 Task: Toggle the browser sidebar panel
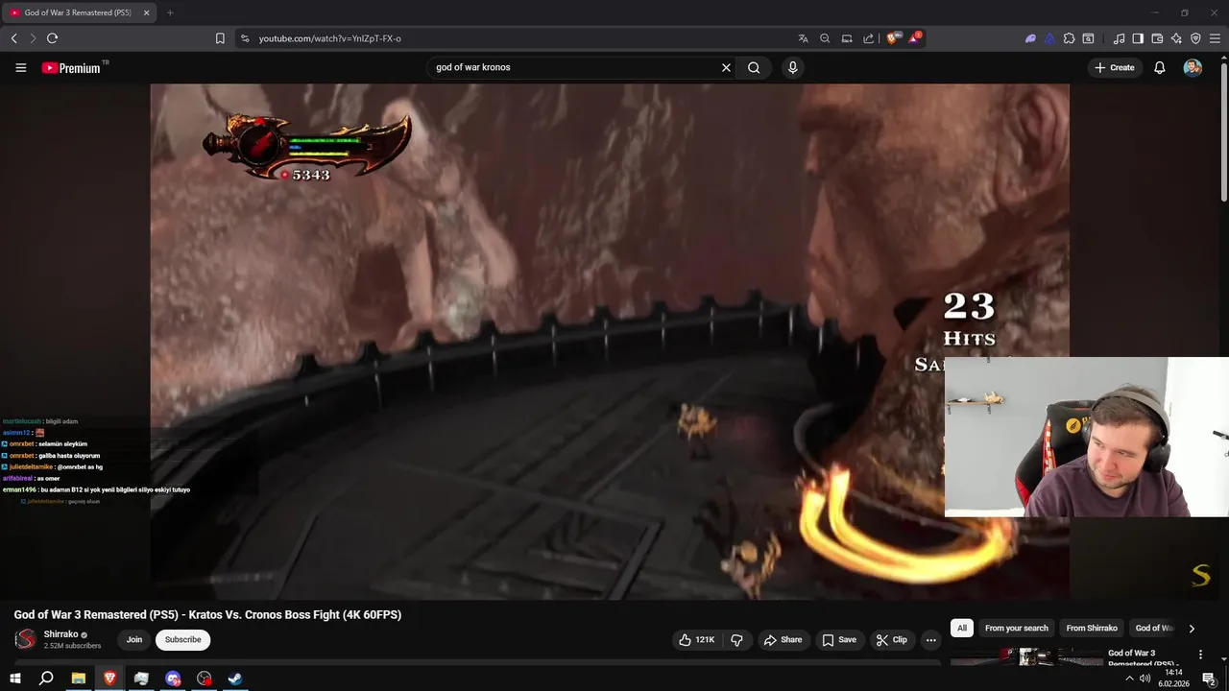(x=1138, y=38)
